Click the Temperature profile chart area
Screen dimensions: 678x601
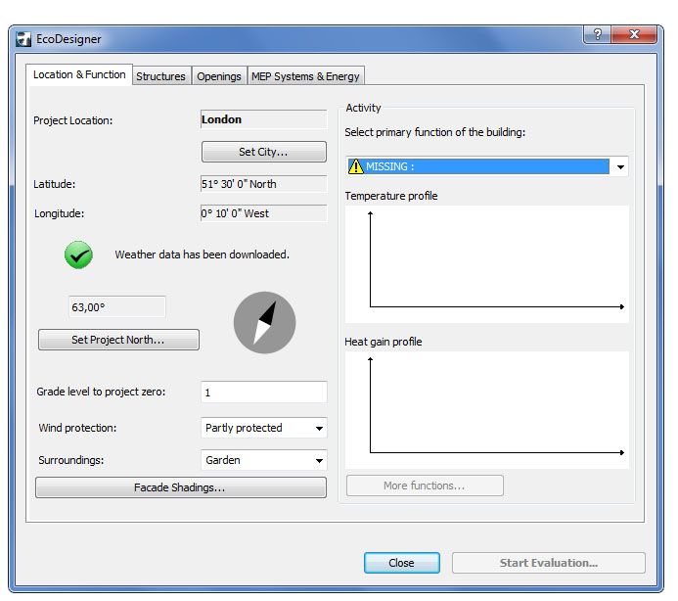tap(487, 264)
